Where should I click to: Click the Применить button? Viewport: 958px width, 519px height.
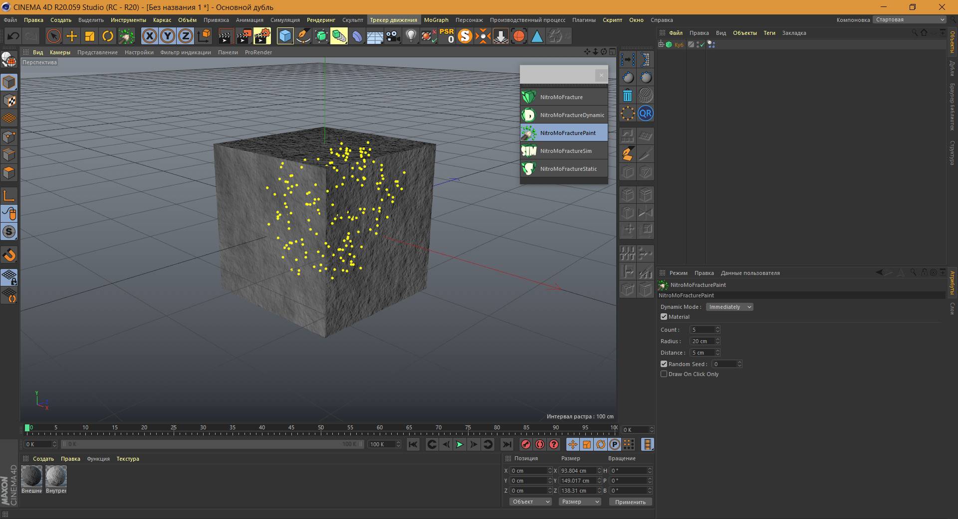(630, 502)
